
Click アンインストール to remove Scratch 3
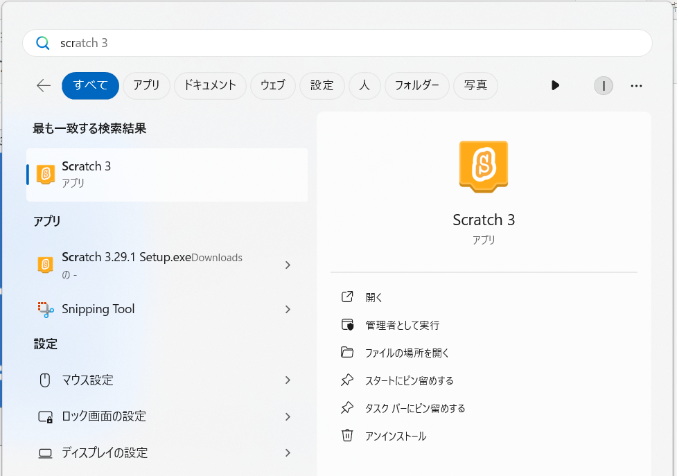pyautogui.click(x=395, y=436)
